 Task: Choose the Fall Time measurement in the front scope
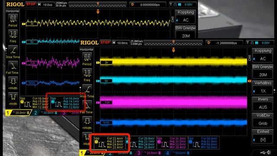click(x=87, y=105)
